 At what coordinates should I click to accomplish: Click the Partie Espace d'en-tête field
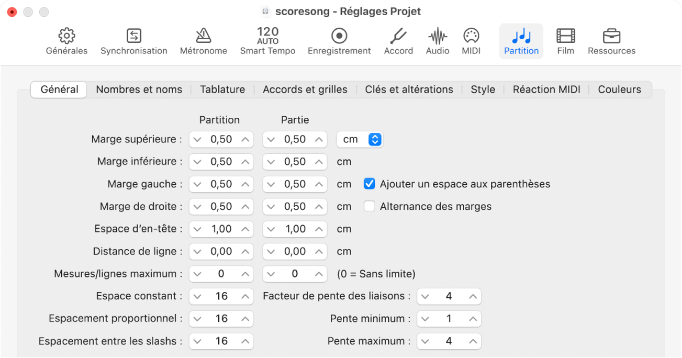295,229
